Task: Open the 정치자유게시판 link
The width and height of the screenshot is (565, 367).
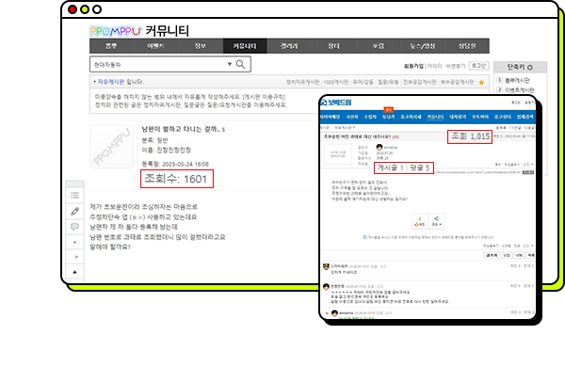Action: pos(302,82)
